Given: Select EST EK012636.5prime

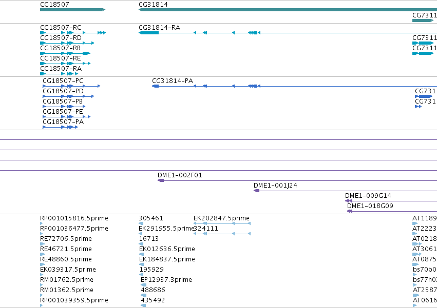Looking at the screenshot, I should pyautogui.click(x=167, y=249).
